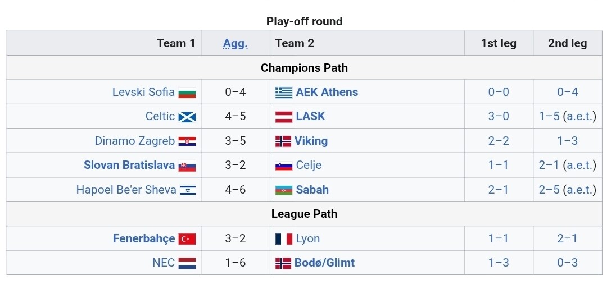
Task: Click the Austrian flag next to LASK
Action: point(284,117)
